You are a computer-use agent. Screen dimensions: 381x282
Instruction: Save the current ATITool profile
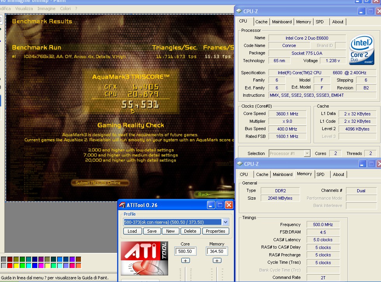click(x=152, y=231)
